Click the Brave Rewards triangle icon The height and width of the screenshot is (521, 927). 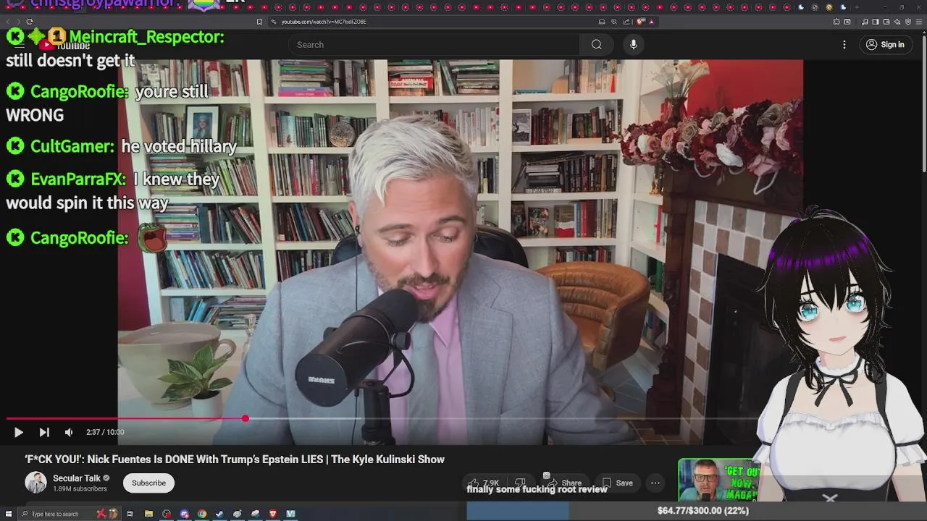coord(652,22)
